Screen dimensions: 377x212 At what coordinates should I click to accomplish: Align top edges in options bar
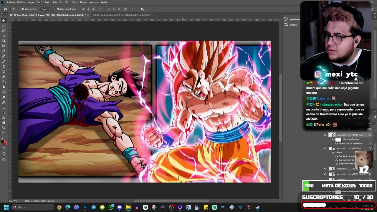point(108,9)
